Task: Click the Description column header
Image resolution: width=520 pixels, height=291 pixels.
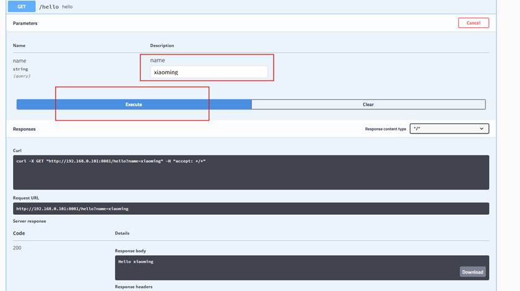Action: click(x=162, y=45)
